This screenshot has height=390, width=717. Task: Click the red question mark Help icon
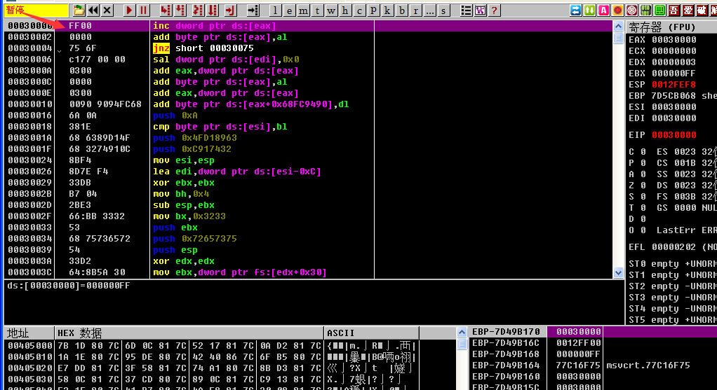(x=495, y=11)
